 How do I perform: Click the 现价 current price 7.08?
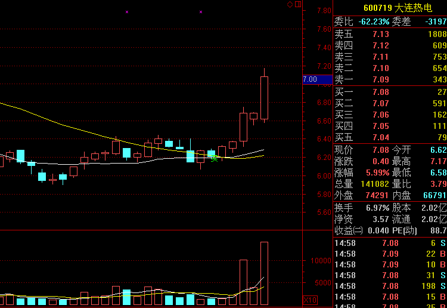381,150
